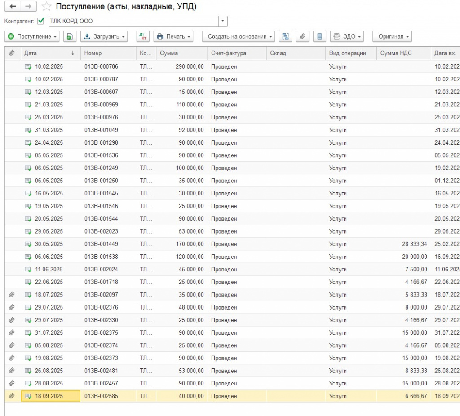Open the ЭДО menu
The height and width of the screenshot is (416, 460).
(346, 36)
